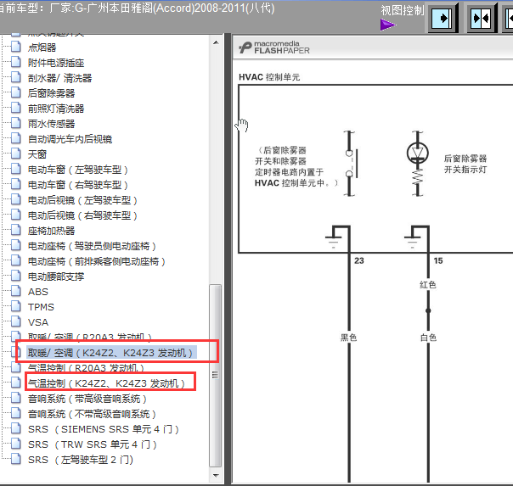Click the defogger switch symbol
Image resolution: width=513 pixels, height=486 pixels.
(350, 164)
